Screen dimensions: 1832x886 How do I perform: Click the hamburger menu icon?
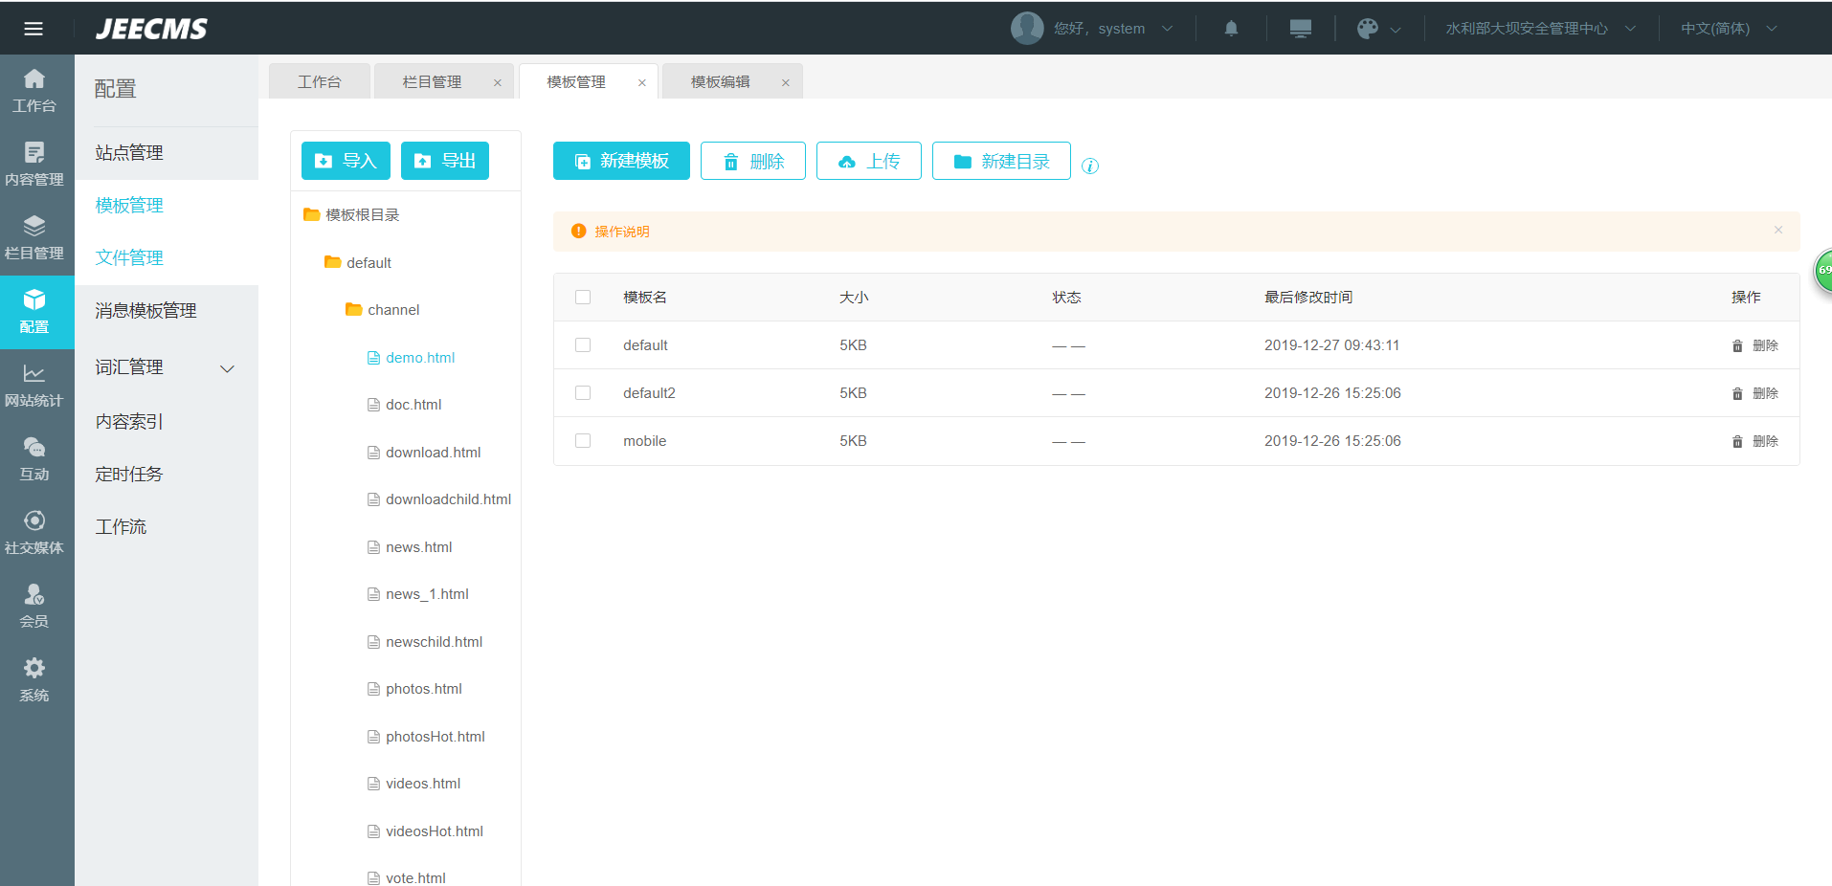(34, 29)
